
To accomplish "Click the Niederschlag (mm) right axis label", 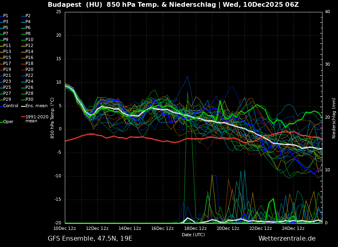I will pos(334,118).
